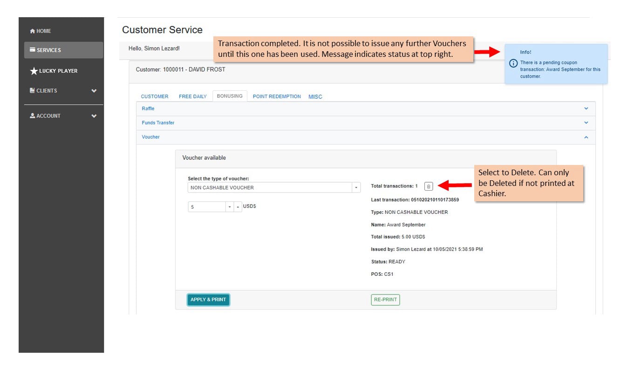This screenshot has width=634, height=370.
Task: Click the info circle icon in notification
Action: tap(513, 63)
